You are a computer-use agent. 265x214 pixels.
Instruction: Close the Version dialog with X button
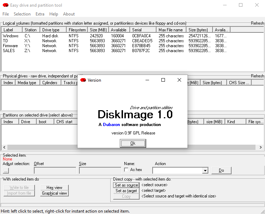tap(179, 80)
